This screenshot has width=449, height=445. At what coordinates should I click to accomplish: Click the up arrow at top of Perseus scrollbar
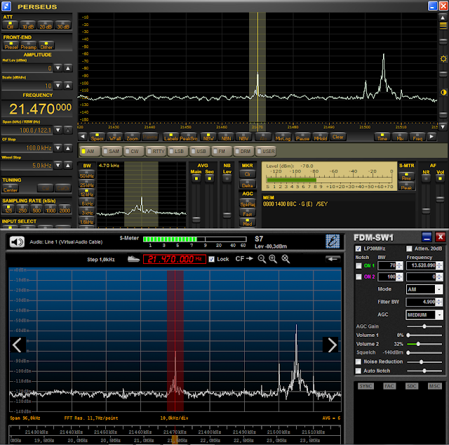(x=443, y=18)
